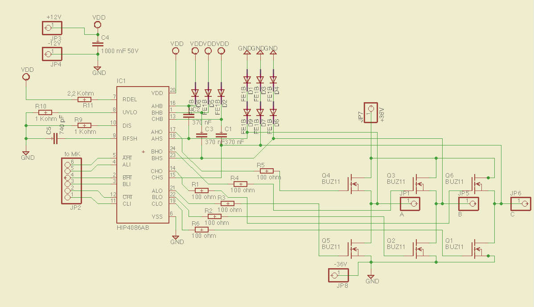Click output connector JP1 labeled A
Image resolution: width=534 pixels, height=307 pixels.
point(410,203)
